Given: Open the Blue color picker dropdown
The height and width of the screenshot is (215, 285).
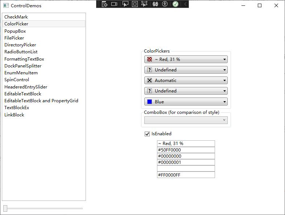Looking at the screenshot, I should [186, 102].
